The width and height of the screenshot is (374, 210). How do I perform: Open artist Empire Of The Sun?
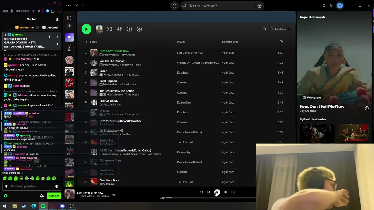[132, 65]
